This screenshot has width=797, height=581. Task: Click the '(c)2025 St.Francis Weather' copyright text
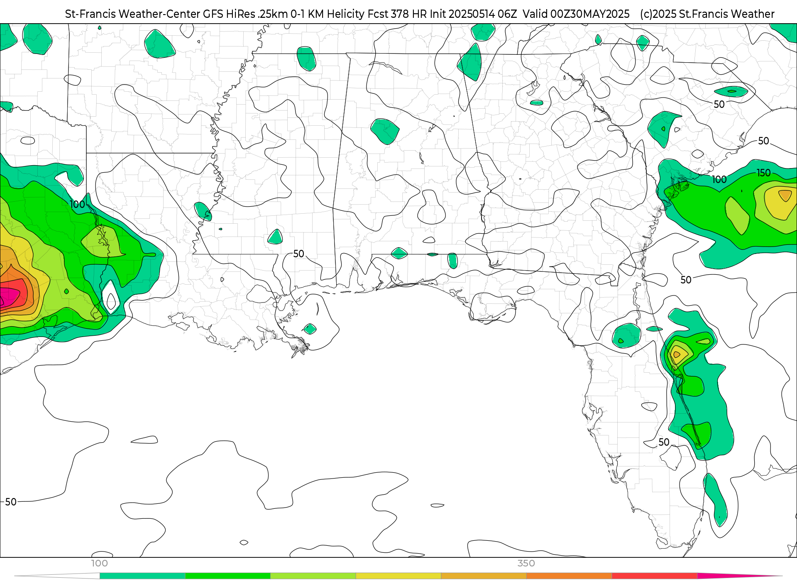click(707, 14)
